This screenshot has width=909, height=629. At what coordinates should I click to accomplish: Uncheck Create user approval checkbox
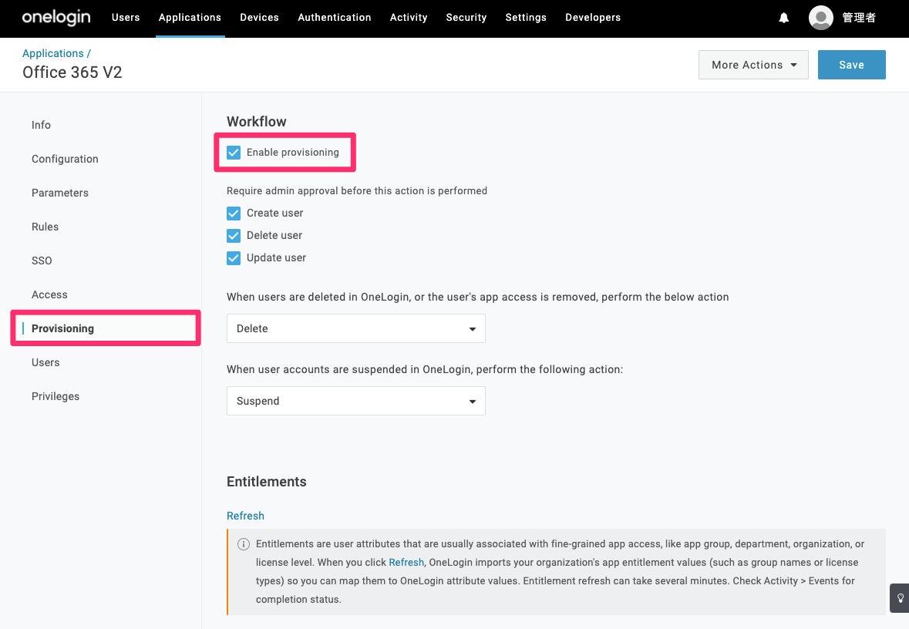[234, 214]
